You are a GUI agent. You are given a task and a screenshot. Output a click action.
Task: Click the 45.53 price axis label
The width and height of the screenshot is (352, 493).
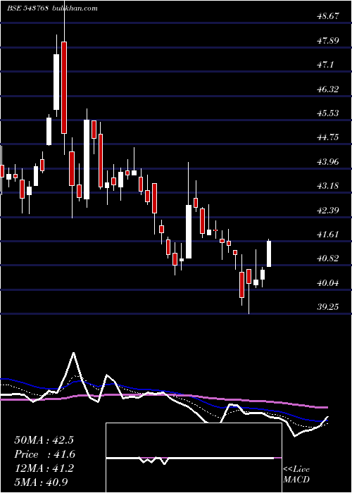tap(328, 113)
